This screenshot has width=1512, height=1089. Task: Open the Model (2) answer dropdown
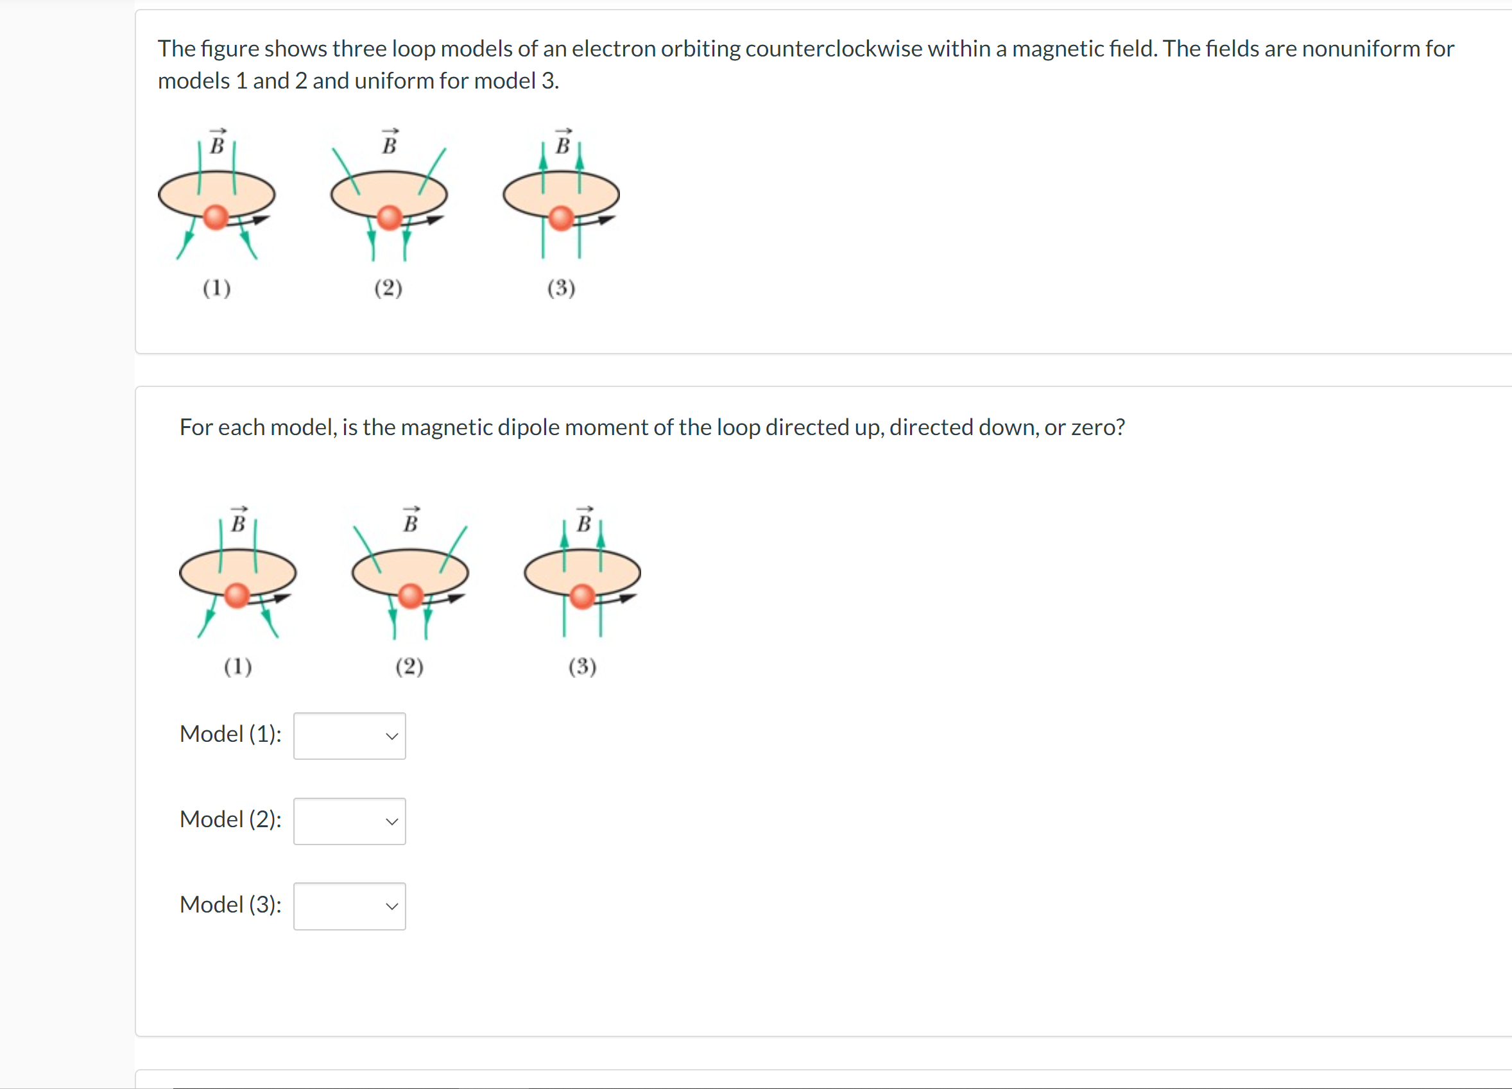pos(348,821)
